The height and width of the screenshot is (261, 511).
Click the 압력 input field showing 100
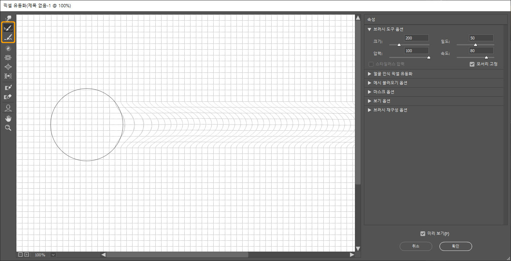tap(416, 51)
